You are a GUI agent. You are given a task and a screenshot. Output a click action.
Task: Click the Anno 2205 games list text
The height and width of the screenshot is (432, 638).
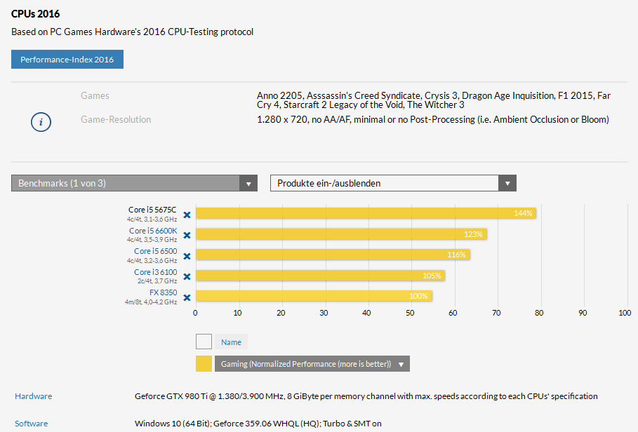coord(434,100)
